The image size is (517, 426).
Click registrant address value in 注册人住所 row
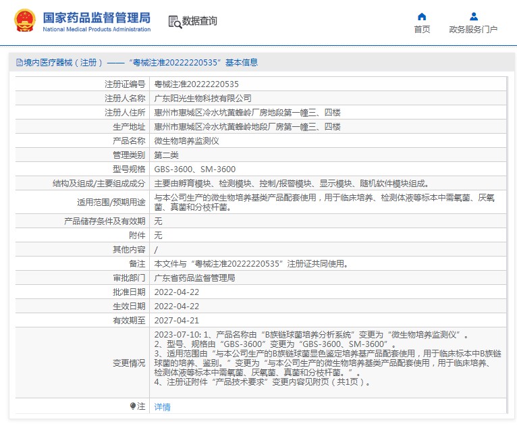[247, 113]
